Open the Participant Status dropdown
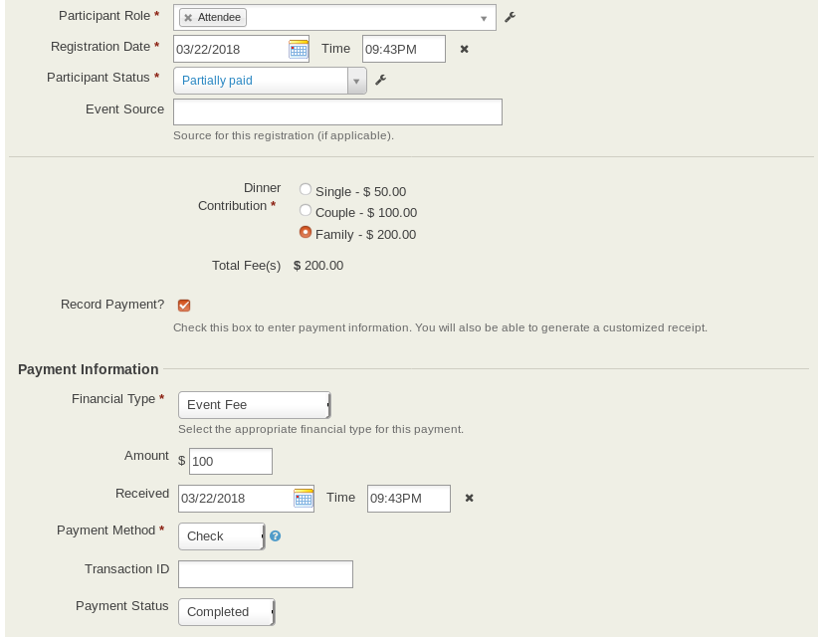The width and height of the screenshot is (824, 637). [356, 80]
